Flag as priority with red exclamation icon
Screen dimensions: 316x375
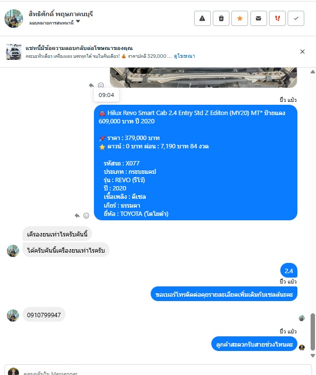(x=277, y=19)
